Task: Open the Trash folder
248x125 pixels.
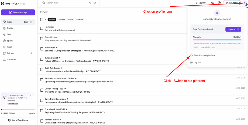Action: pos(18,47)
